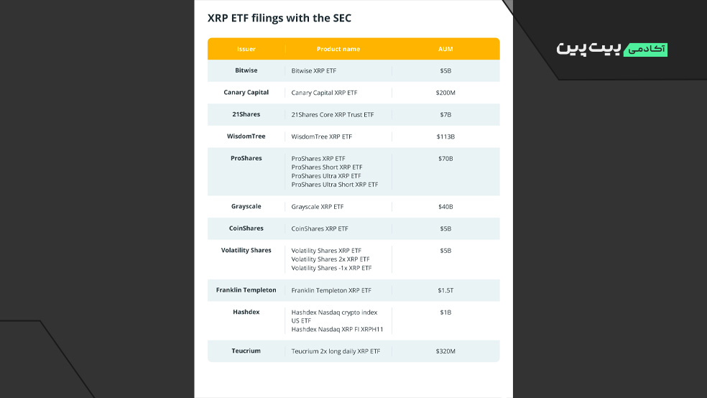Viewport: 707px width, 398px height.
Task: Select the Issuer column header
Action: 246,49
